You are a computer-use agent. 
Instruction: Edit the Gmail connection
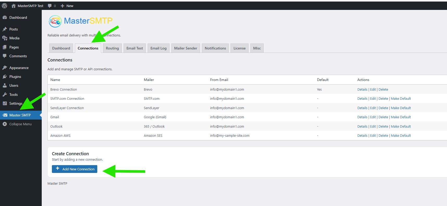coord(373,117)
